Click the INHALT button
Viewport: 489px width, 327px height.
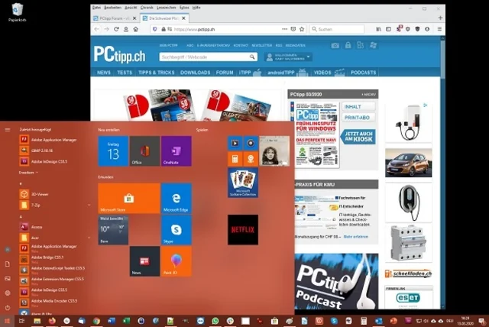[x=358, y=107]
